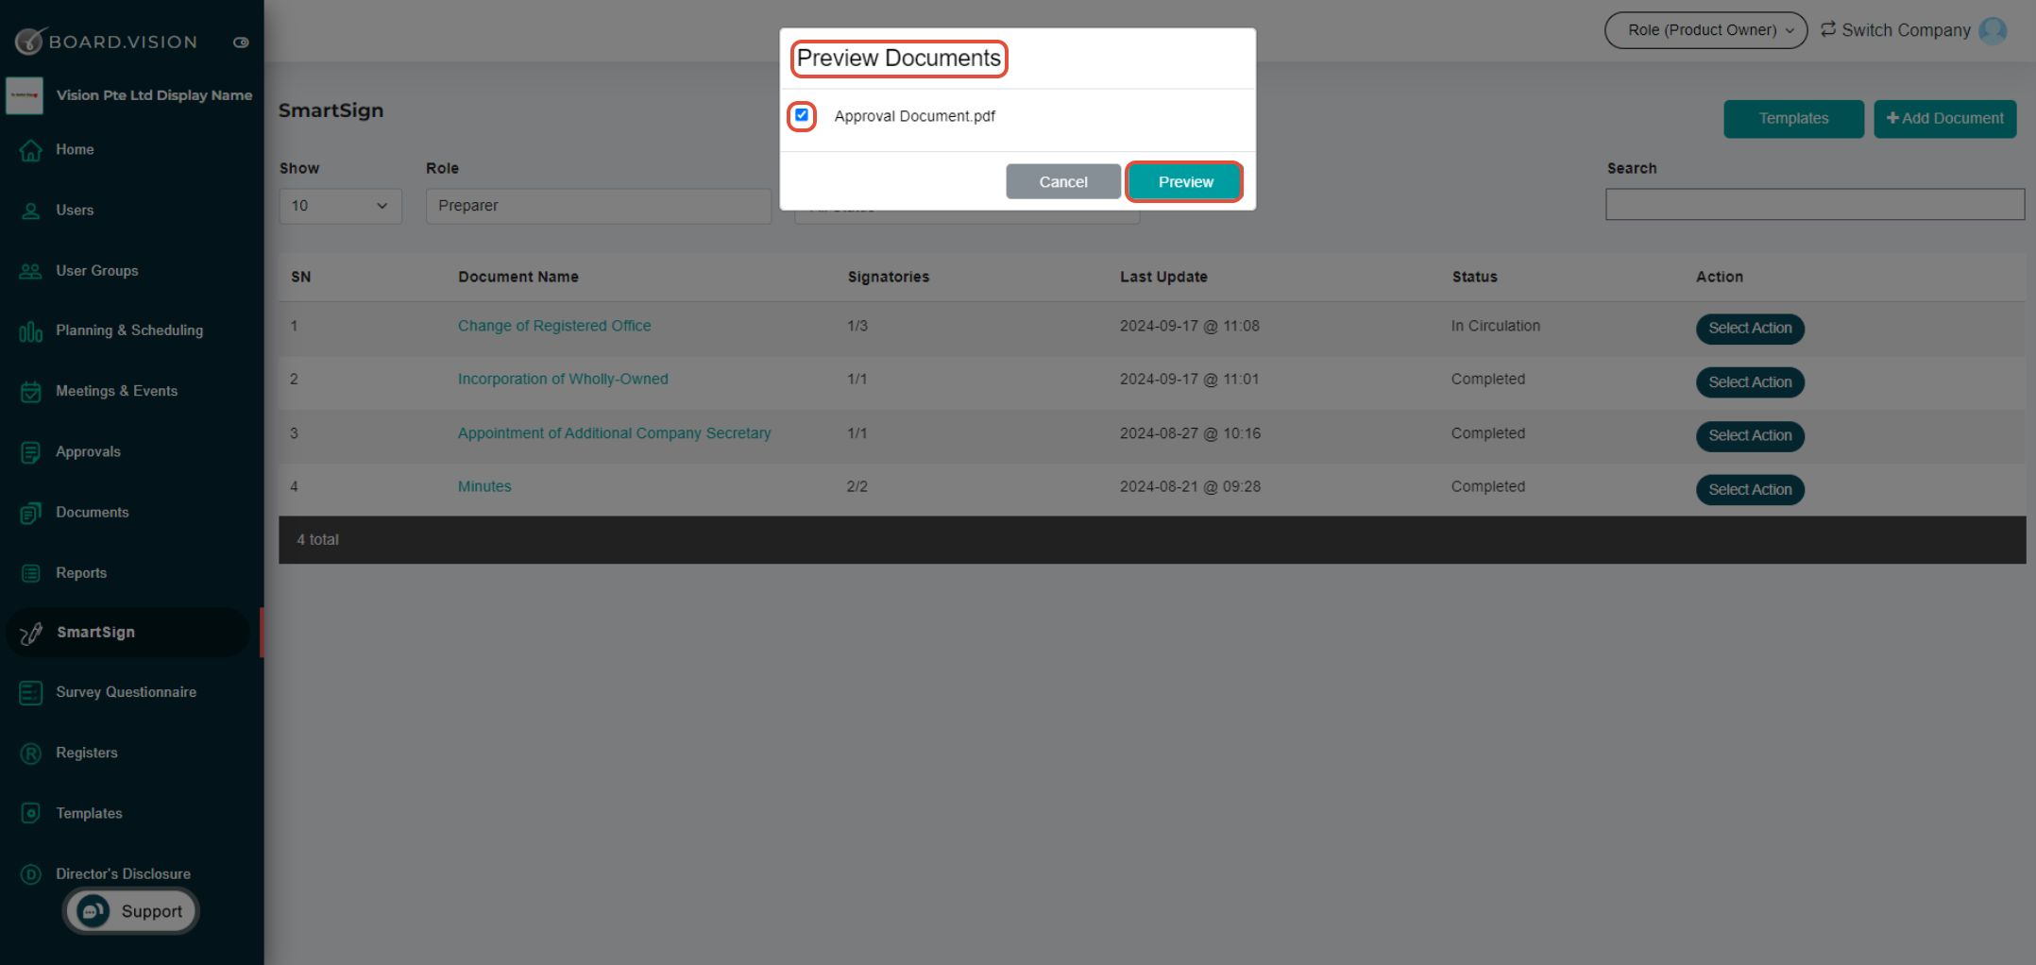
Task: Click the '4 total' footer text
Action: point(318,540)
